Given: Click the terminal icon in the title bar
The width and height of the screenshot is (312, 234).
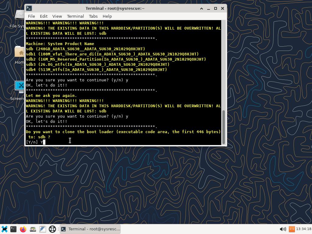Looking at the screenshot, I should 29,8.
